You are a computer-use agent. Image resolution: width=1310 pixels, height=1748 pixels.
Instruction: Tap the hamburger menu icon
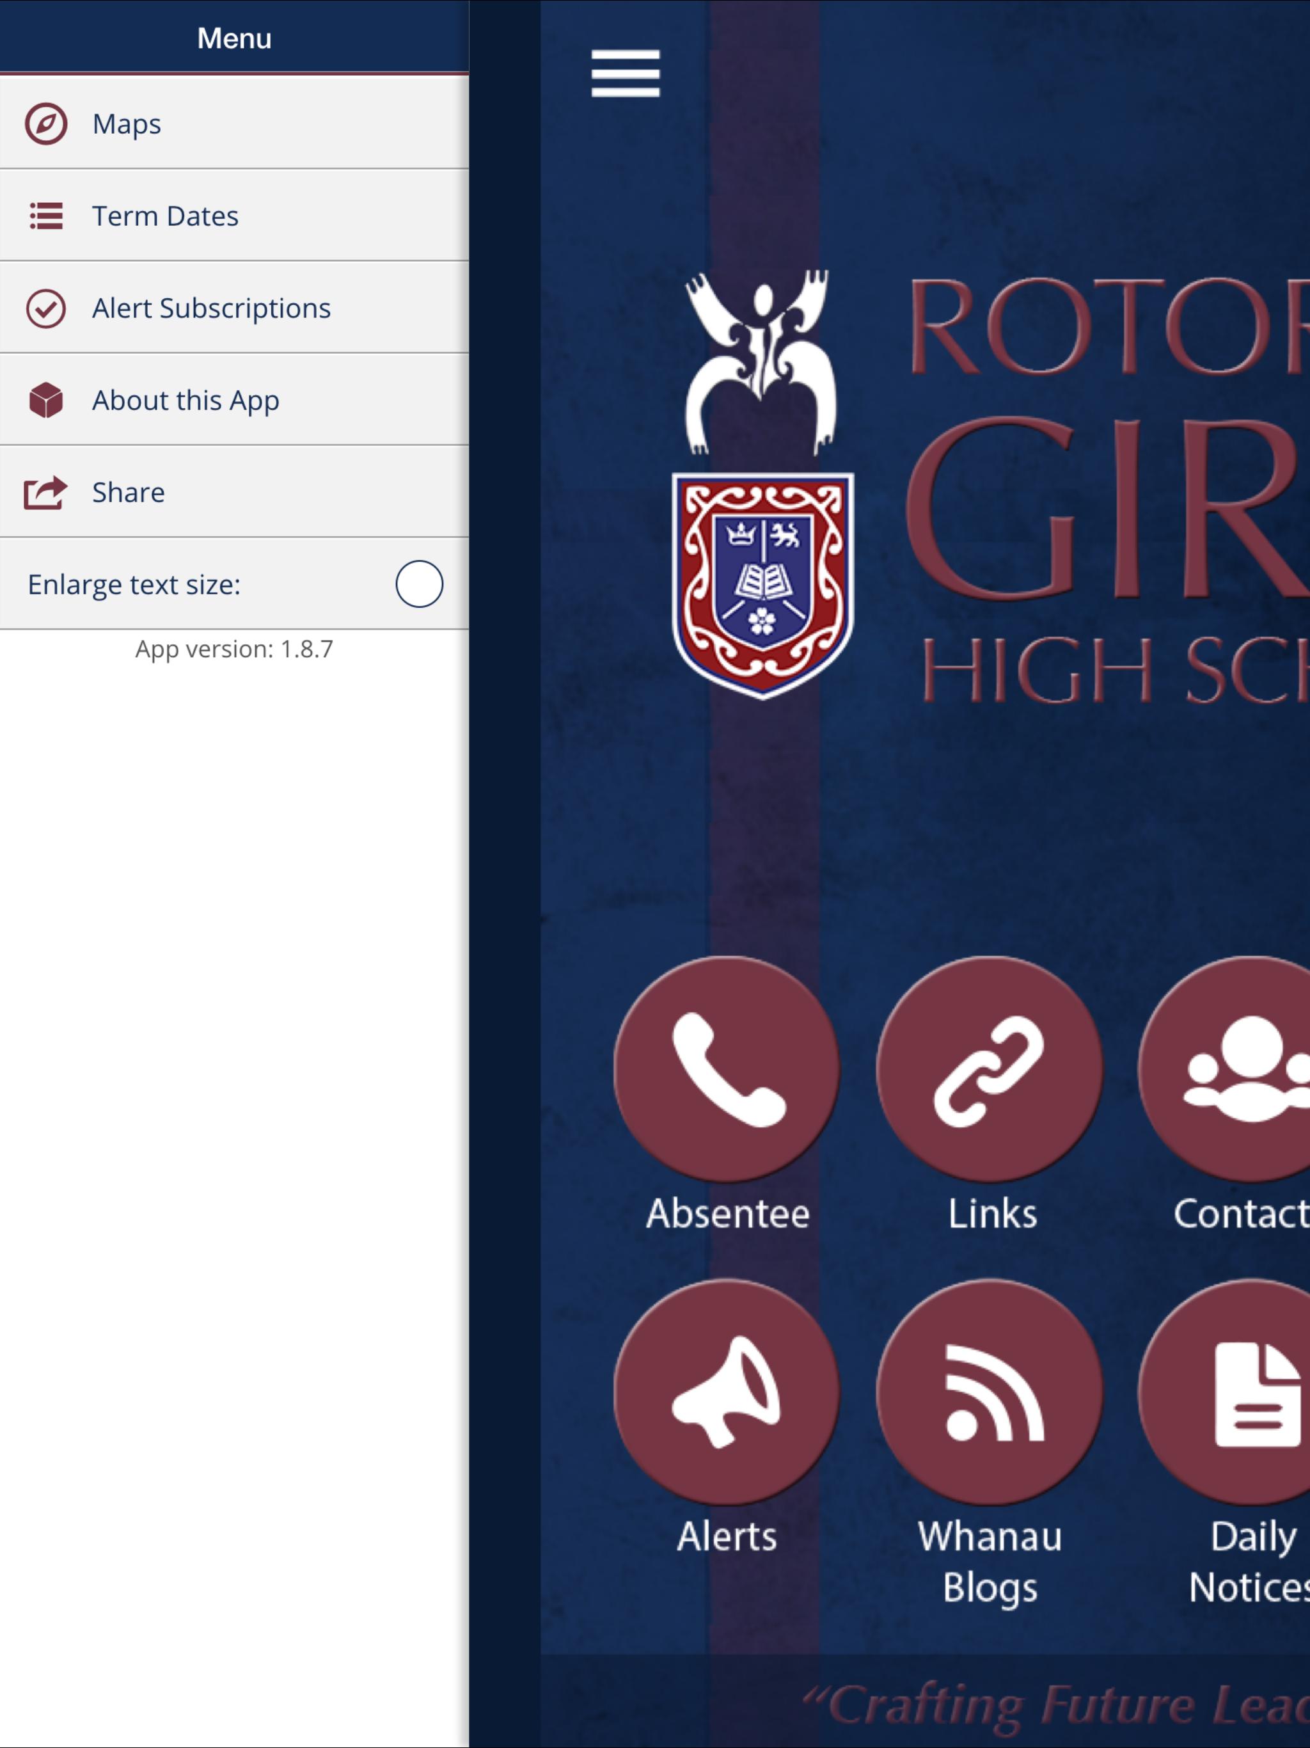[625, 74]
